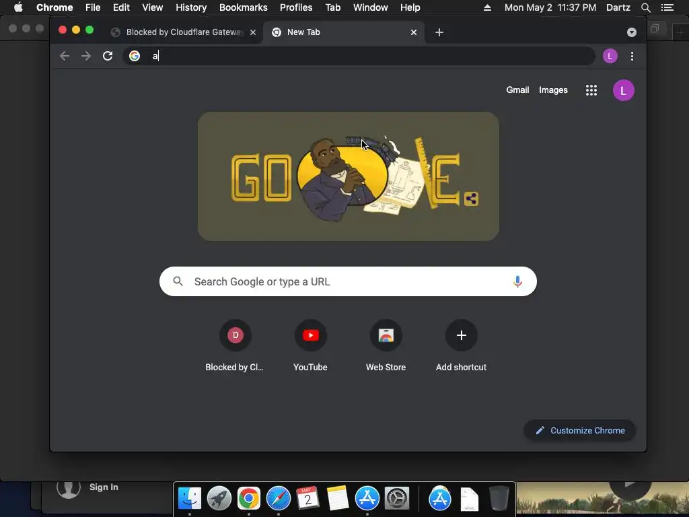Click the Search Google or type a URL box
Image resolution: width=689 pixels, height=517 pixels.
348,281
